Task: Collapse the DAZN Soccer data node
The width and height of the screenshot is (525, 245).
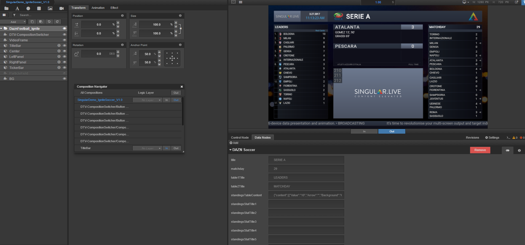Action: [231, 150]
